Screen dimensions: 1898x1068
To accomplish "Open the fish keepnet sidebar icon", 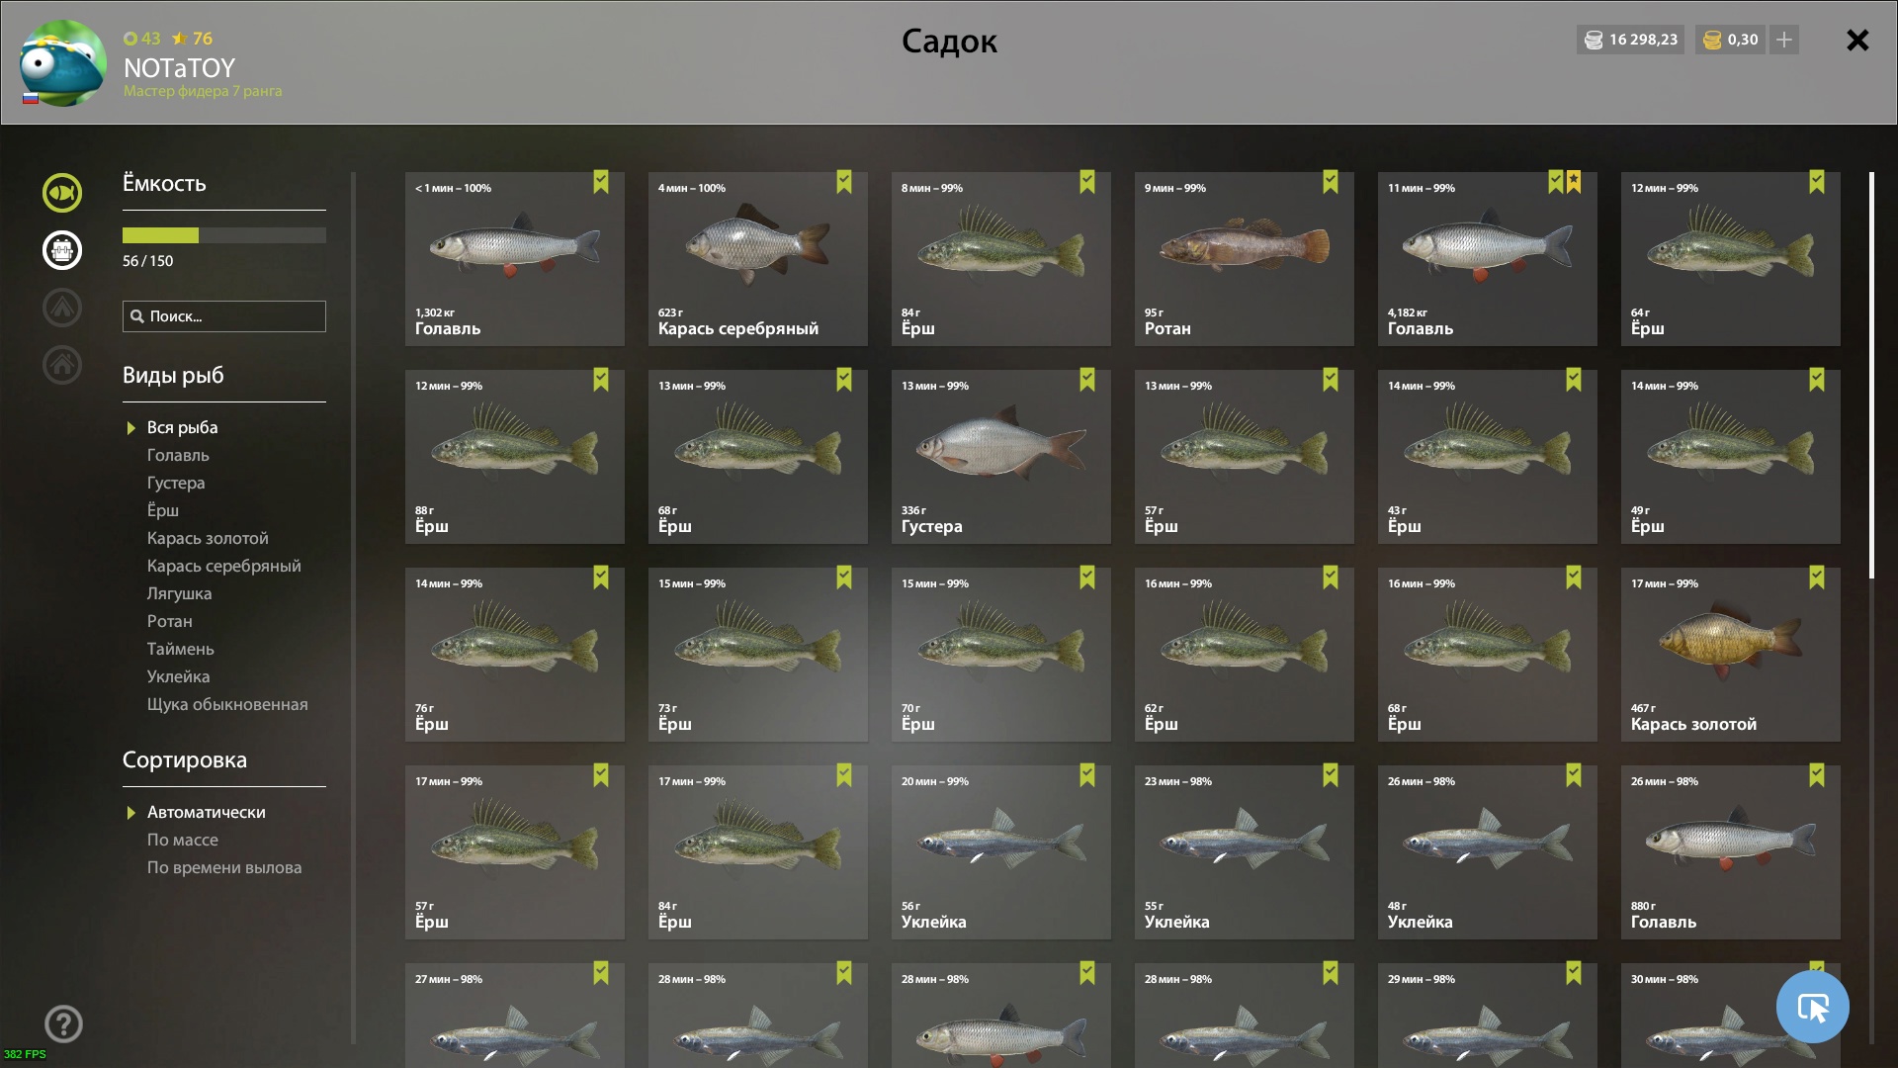I will pos(61,193).
